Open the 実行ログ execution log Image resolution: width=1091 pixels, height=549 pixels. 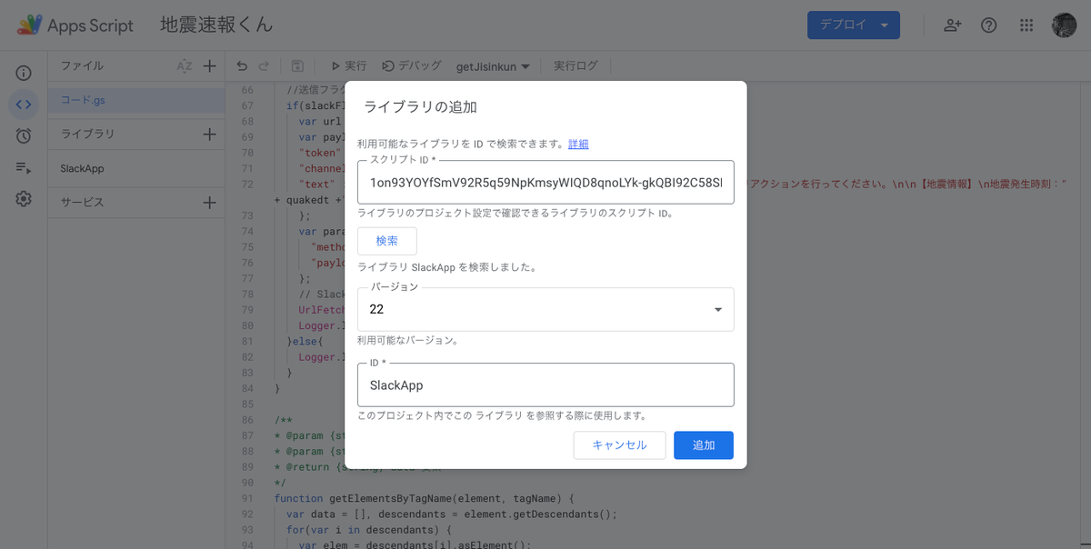(x=576, y=65)
